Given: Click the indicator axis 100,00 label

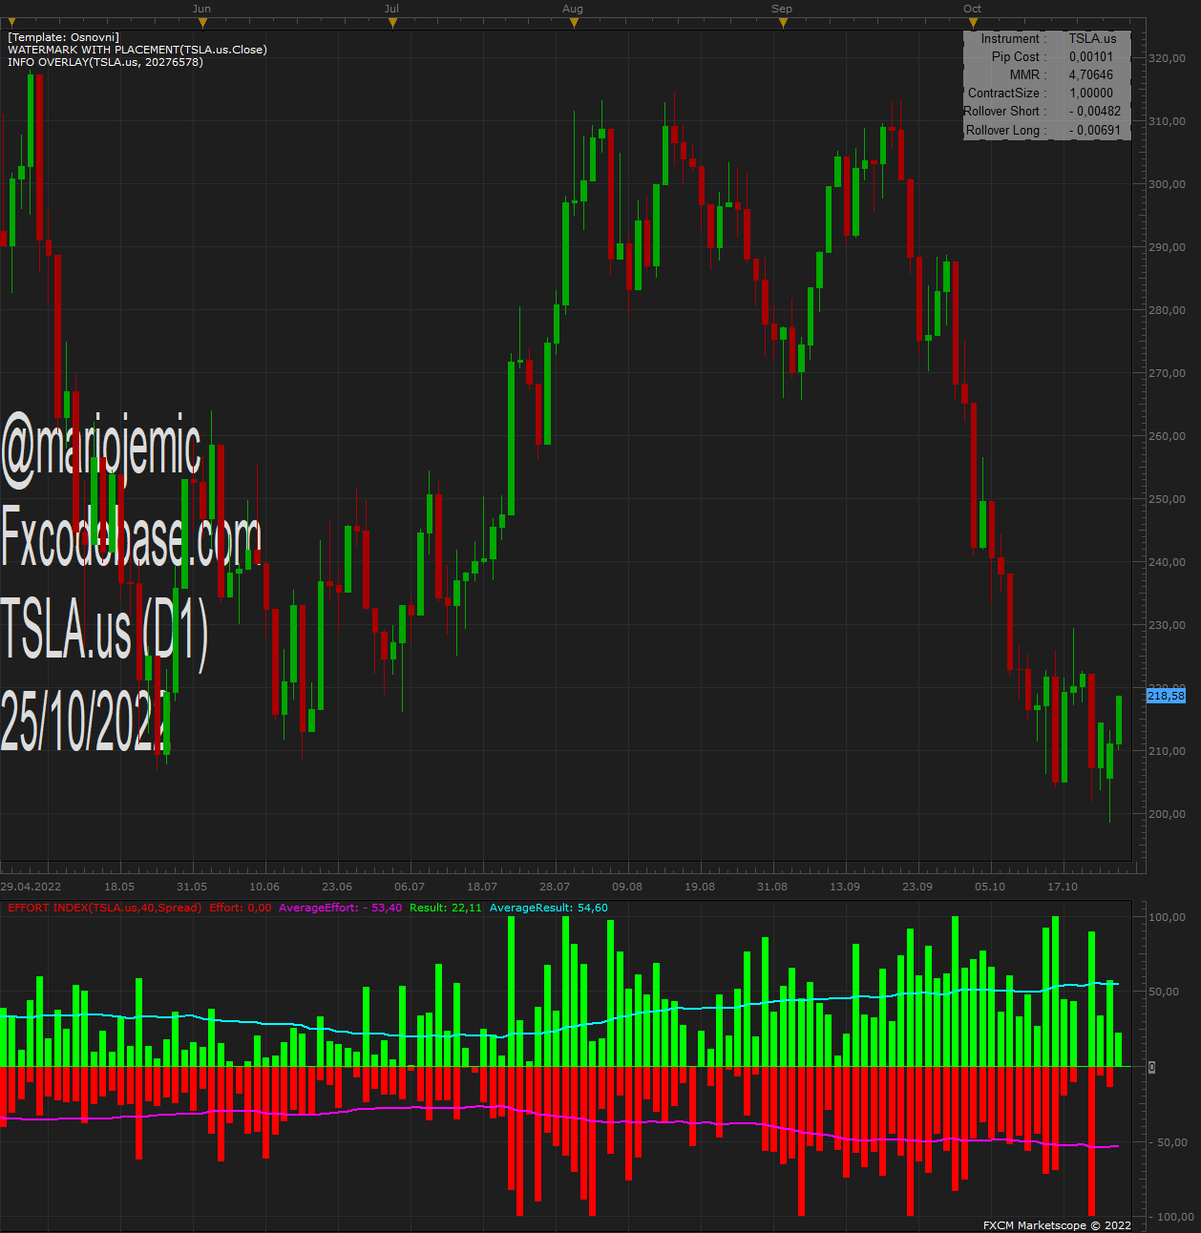Looking at the screenshot, I should click(x=1167, y=917).
